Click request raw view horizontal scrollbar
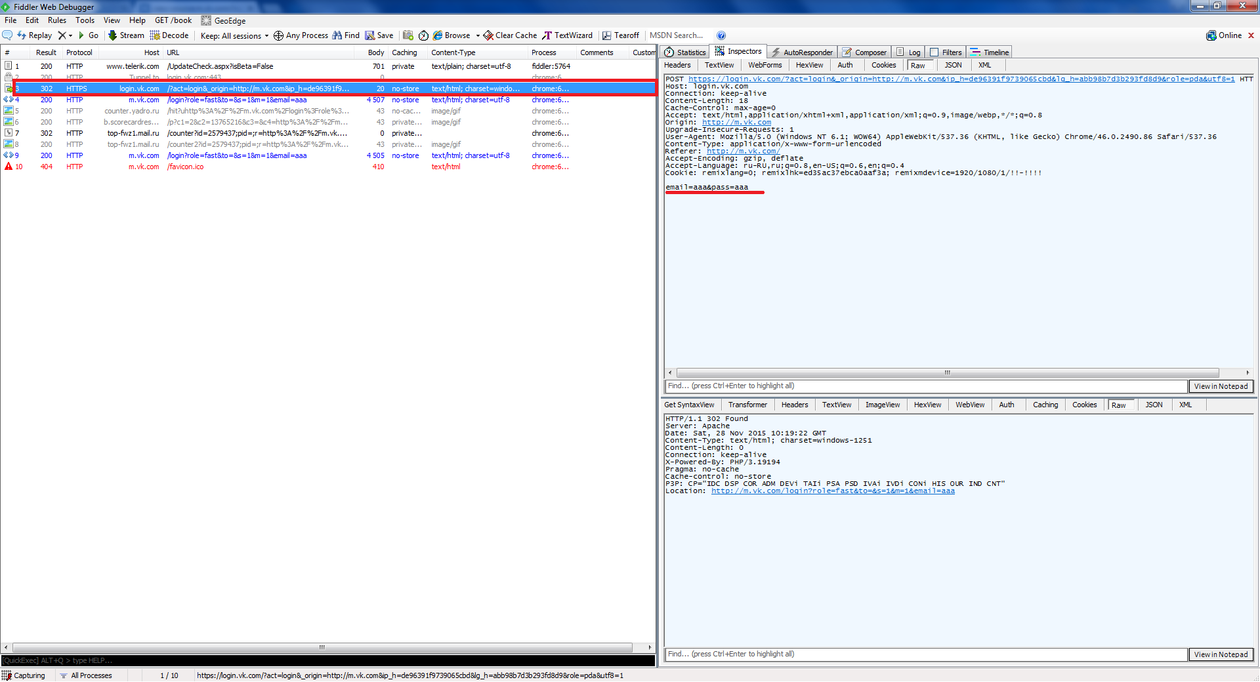 (x=947, y=372)
